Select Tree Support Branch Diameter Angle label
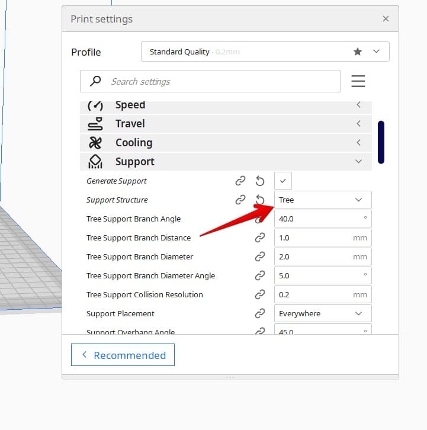The image size is (427, 430). click(x=150, y=275)
